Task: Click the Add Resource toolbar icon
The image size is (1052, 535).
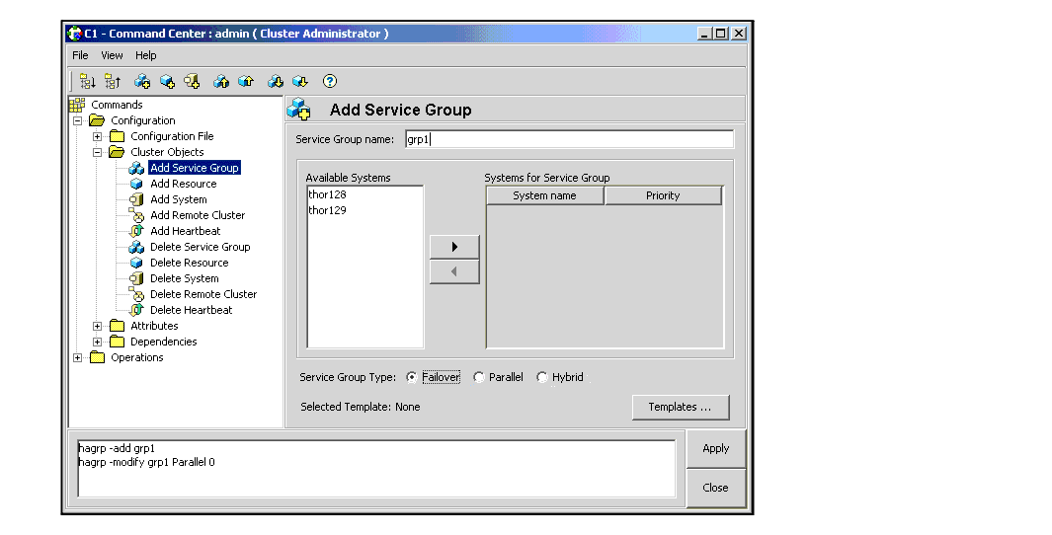Action: click(x=167, y=82)
